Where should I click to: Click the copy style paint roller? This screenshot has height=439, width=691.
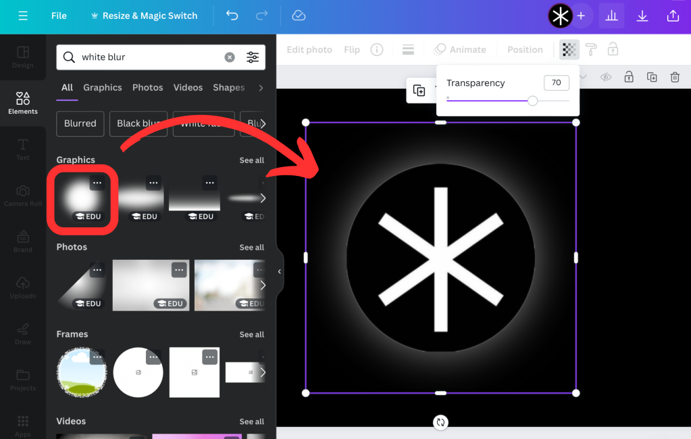(x=591, y=50)
